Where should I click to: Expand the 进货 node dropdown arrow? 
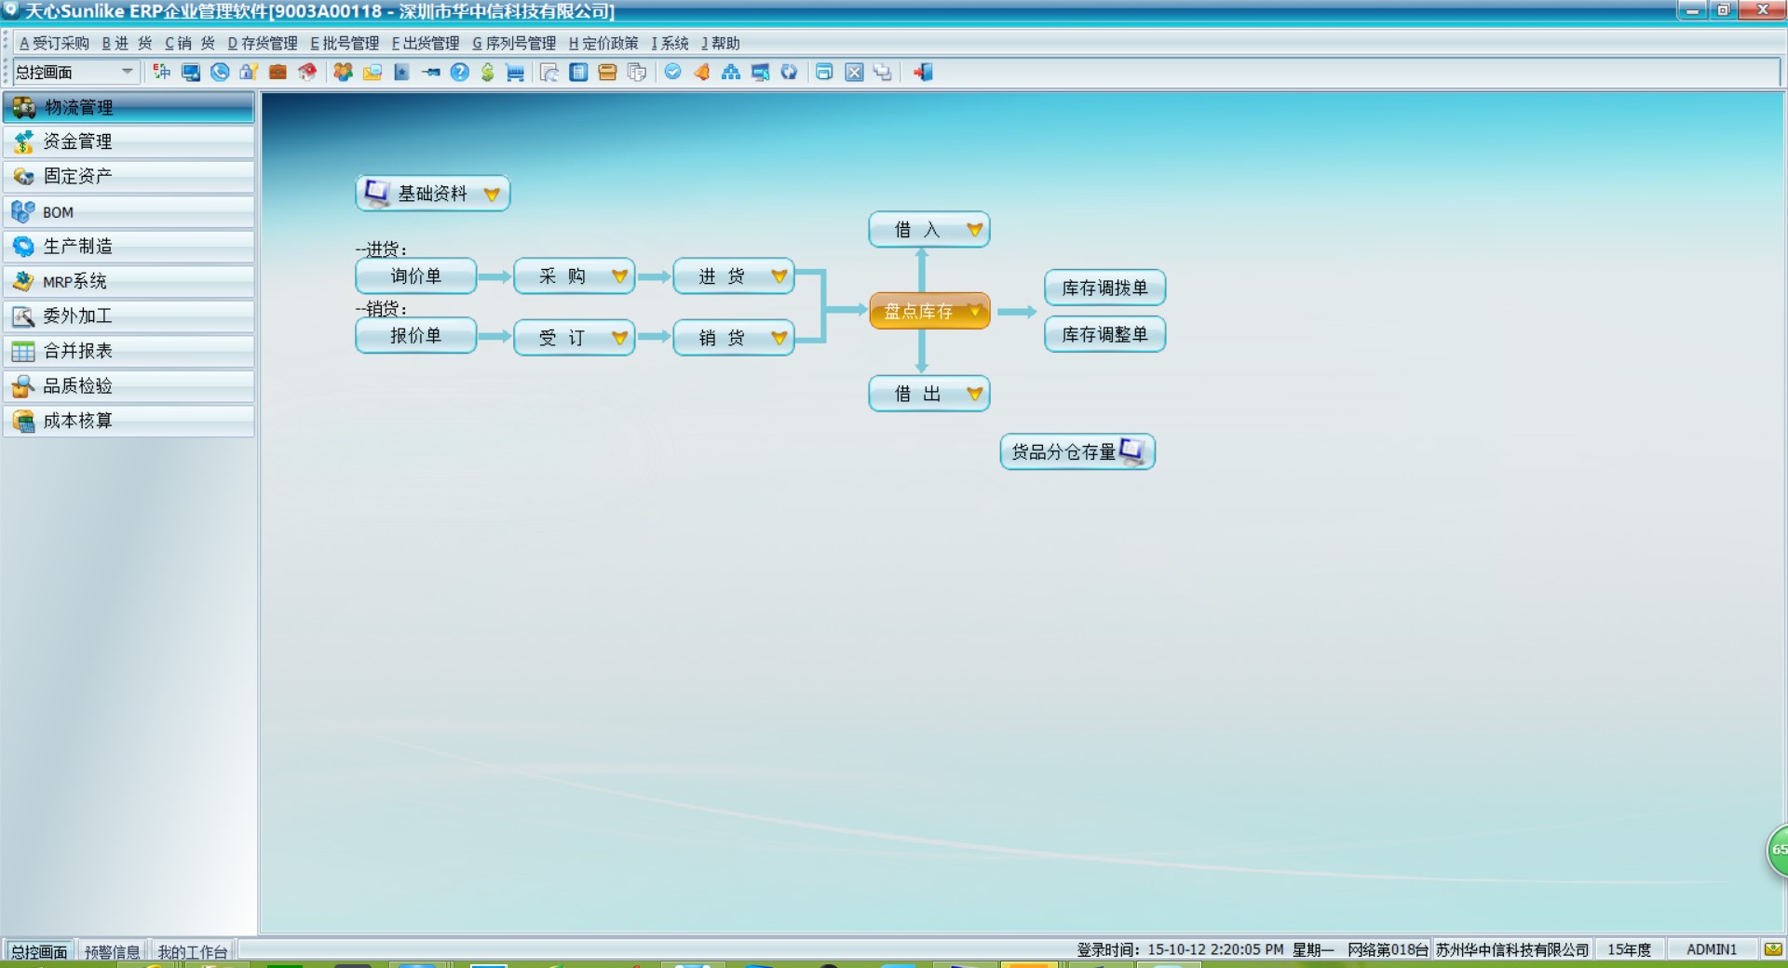pos(779,276)
